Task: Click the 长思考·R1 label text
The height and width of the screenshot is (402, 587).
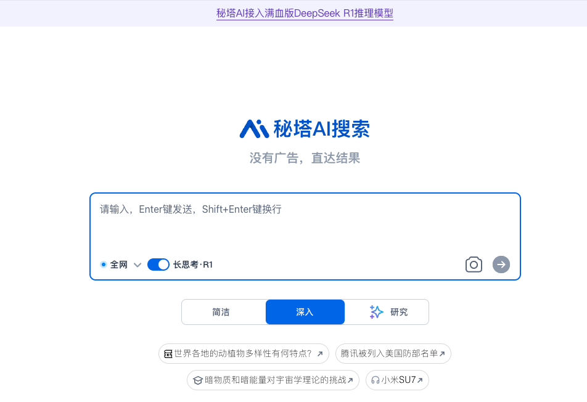Action: click(x=193, y=265)
